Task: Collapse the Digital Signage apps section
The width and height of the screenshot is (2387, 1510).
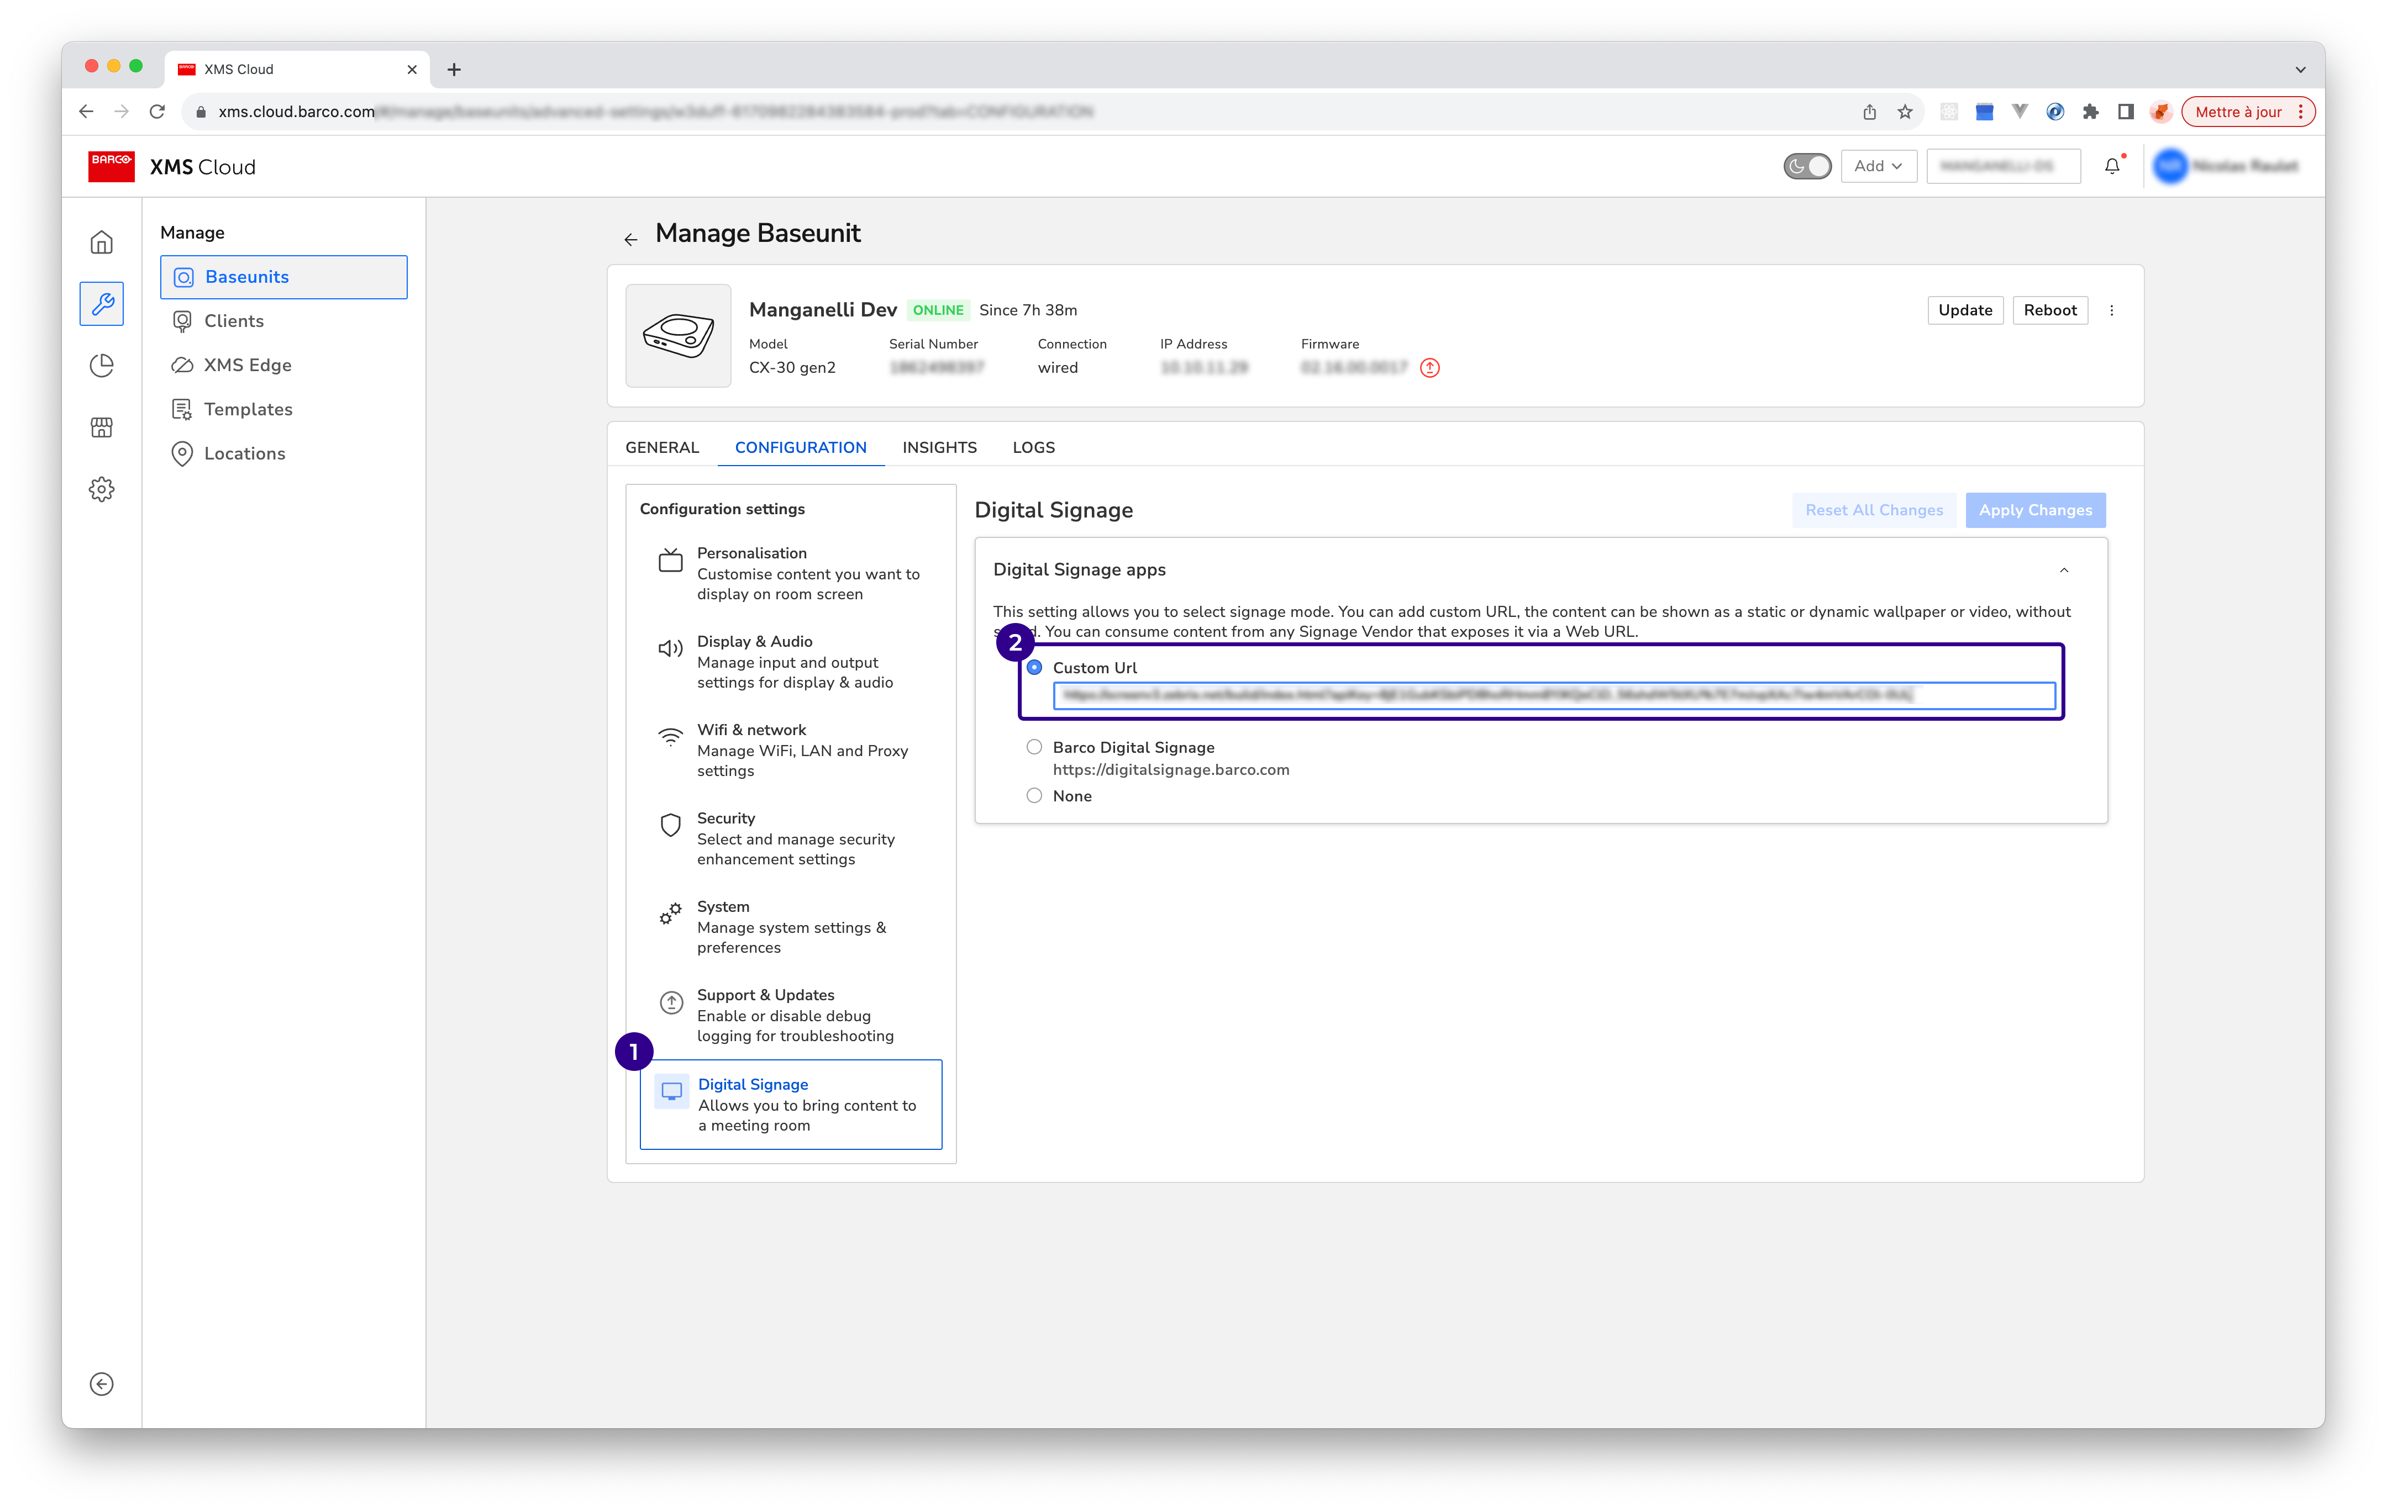Action: click(x=2064, y=570)
